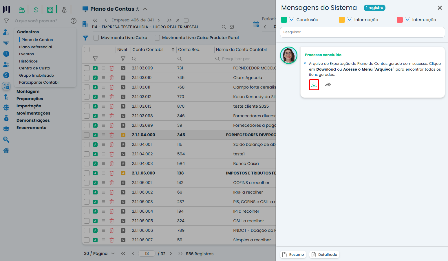This screenshot has width=448, height=261.
Task: Uncheck the Conclusão message filter
Action: click(x=292, y=20)
